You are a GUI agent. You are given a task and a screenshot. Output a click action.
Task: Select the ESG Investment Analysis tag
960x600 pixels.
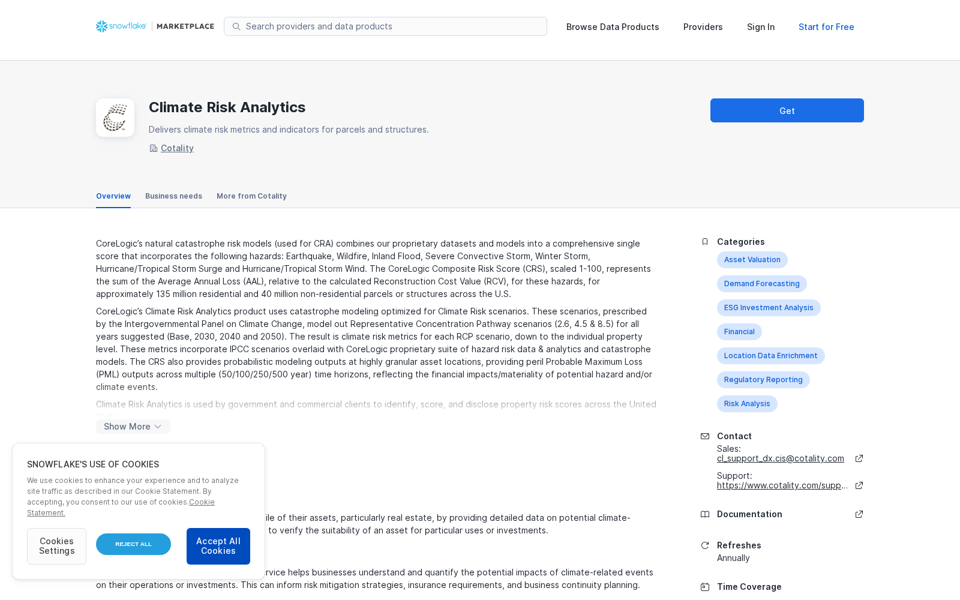(769, 308)
